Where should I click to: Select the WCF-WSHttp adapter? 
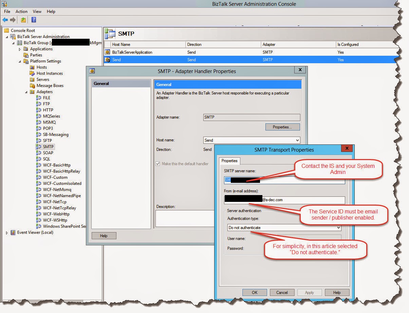tap(56, 220)
